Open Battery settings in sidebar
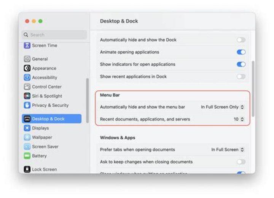 pyautogui.click(x=39, y=156)
